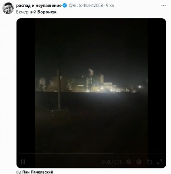Open the profile name распад и неуважение
Image resolution: width=171 pixels, height=174 pixels.
click(39, 6)
